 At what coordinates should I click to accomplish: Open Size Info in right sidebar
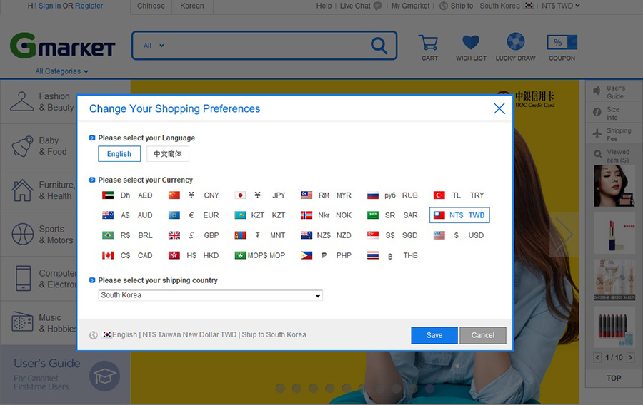tap(614, 113)
